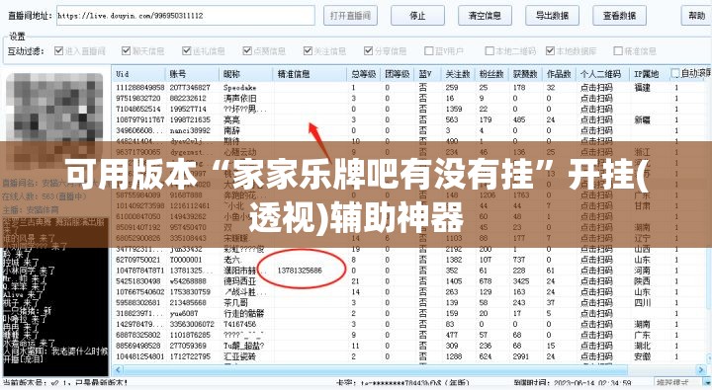Select account cell w54268888

188,281
